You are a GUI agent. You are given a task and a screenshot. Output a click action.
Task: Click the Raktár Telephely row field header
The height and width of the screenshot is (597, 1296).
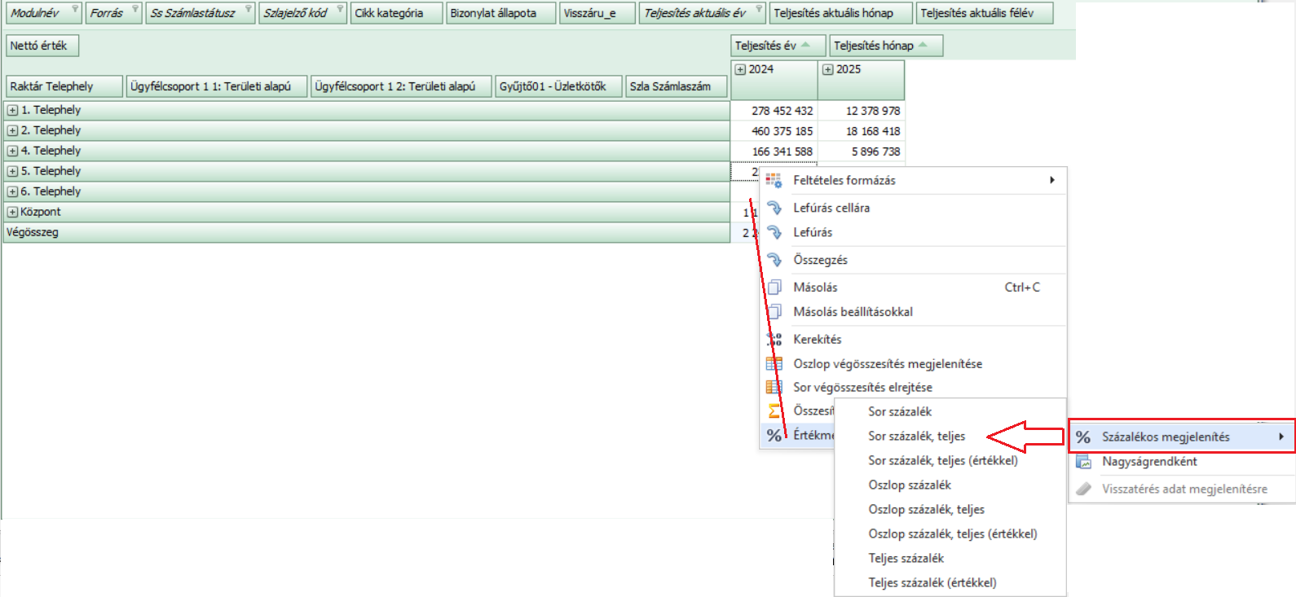pos(64,86)
